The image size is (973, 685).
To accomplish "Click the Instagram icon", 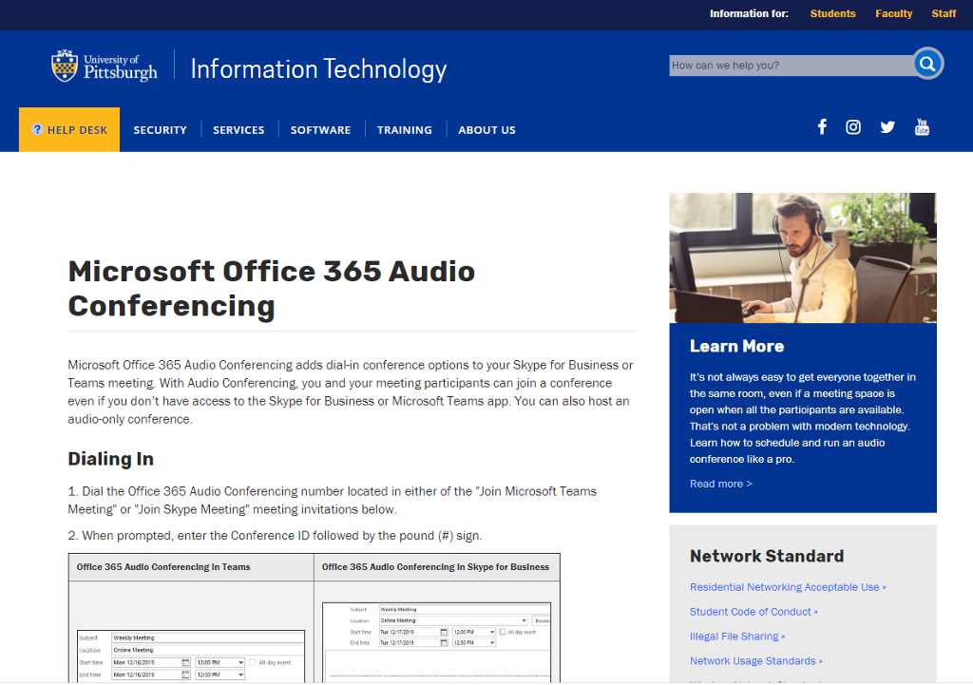I will pos(852,125).
